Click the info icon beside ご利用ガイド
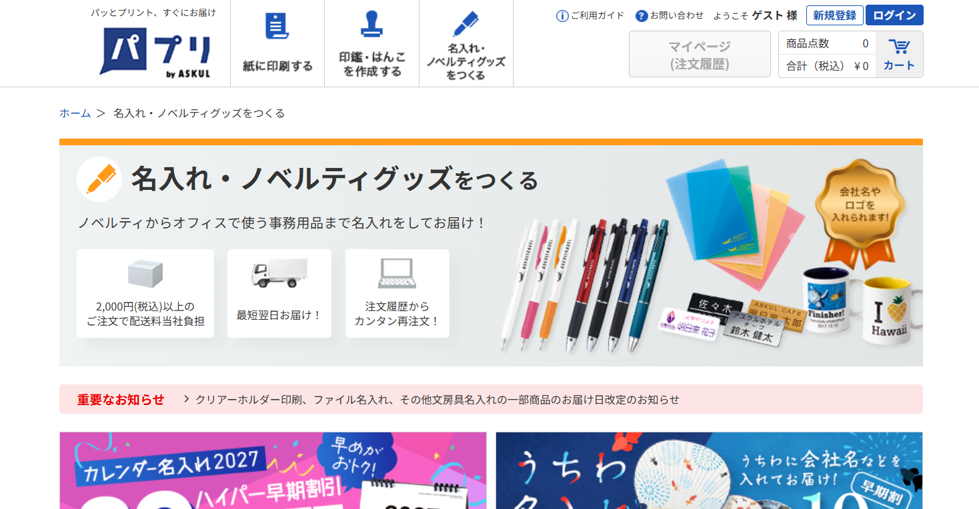The image size is (979, 509). (562, 16)
